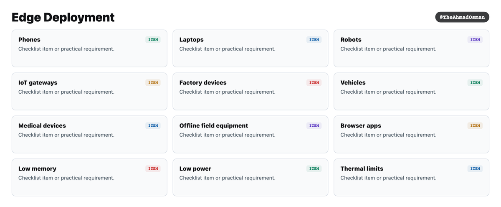Select the Laptops card title
Screen dimensions: 501x207
point(192,40)
